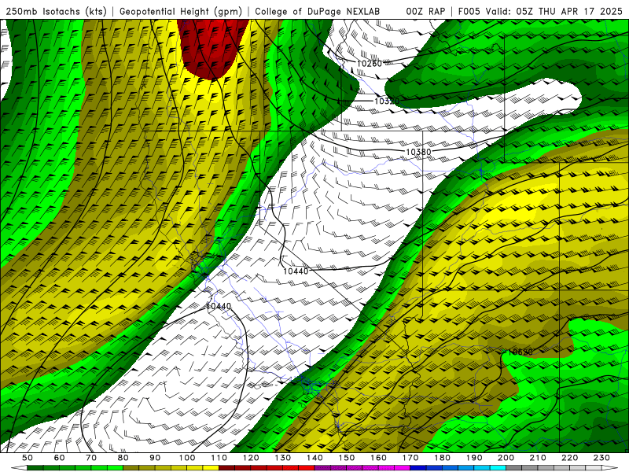Viewport: 629px width, 472px height.
Task: Click the dark maroon swatch just after 110
Action: click(226, 468)
